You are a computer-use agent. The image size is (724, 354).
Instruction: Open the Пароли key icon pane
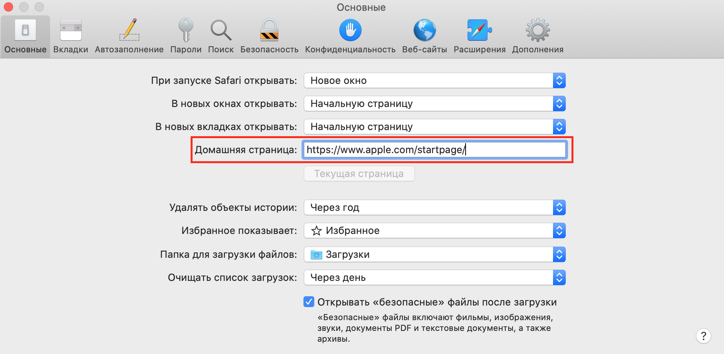186,30
